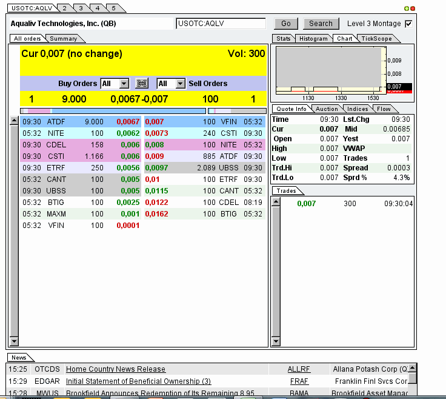The height and width of the screenshot is (399, 446).
Task: Click the link icon between Buy and Sell
Action: (x=142, y=84)
